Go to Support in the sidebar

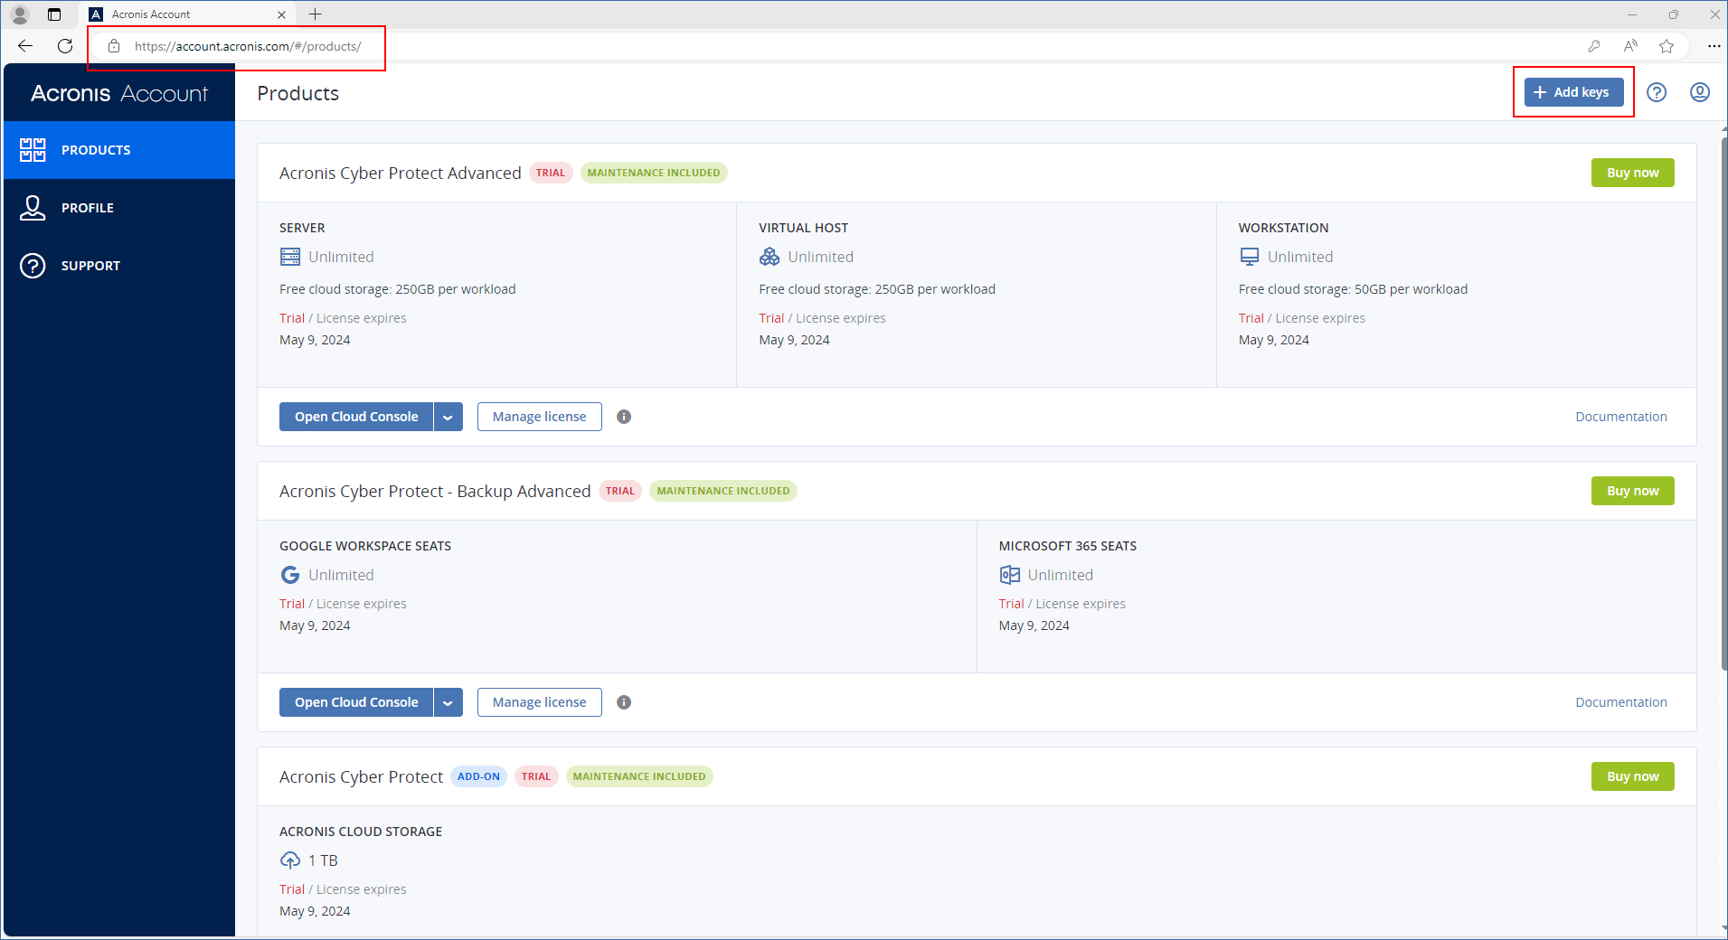pyautogui.click(x=90, y=266)
